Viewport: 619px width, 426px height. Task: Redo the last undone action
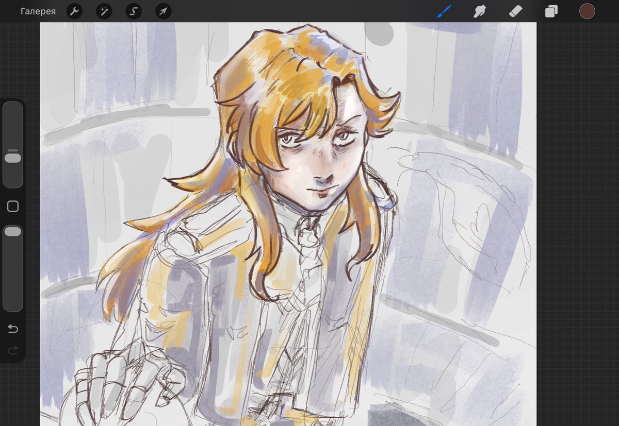(13, 350)
